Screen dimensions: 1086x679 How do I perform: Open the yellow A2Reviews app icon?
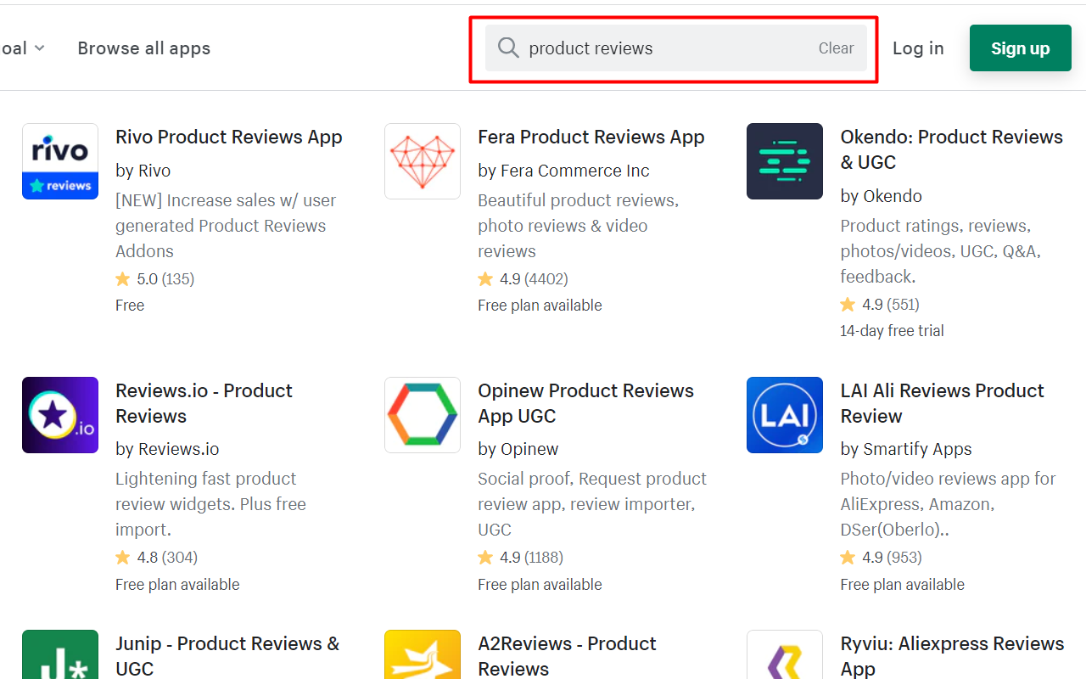click(x=423, y=654)
